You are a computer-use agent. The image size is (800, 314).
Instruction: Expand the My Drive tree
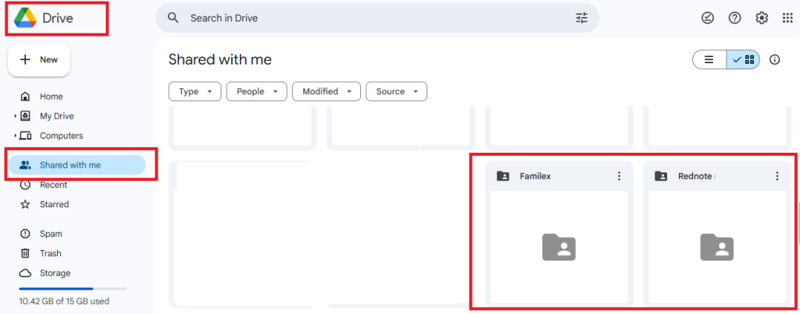(x=15, y=116)
